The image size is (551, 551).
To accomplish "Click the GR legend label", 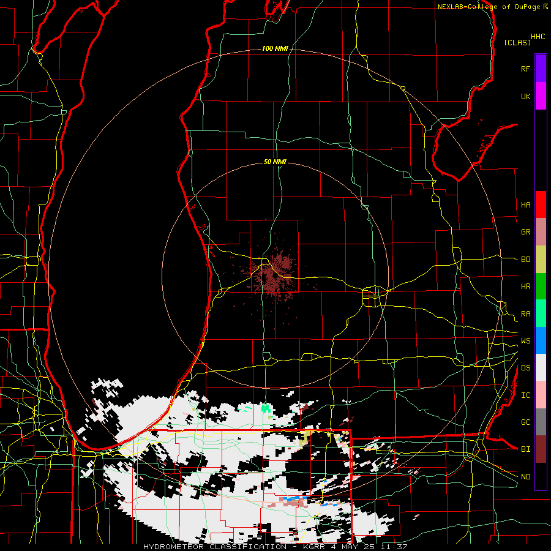I will tap(526, 232).
